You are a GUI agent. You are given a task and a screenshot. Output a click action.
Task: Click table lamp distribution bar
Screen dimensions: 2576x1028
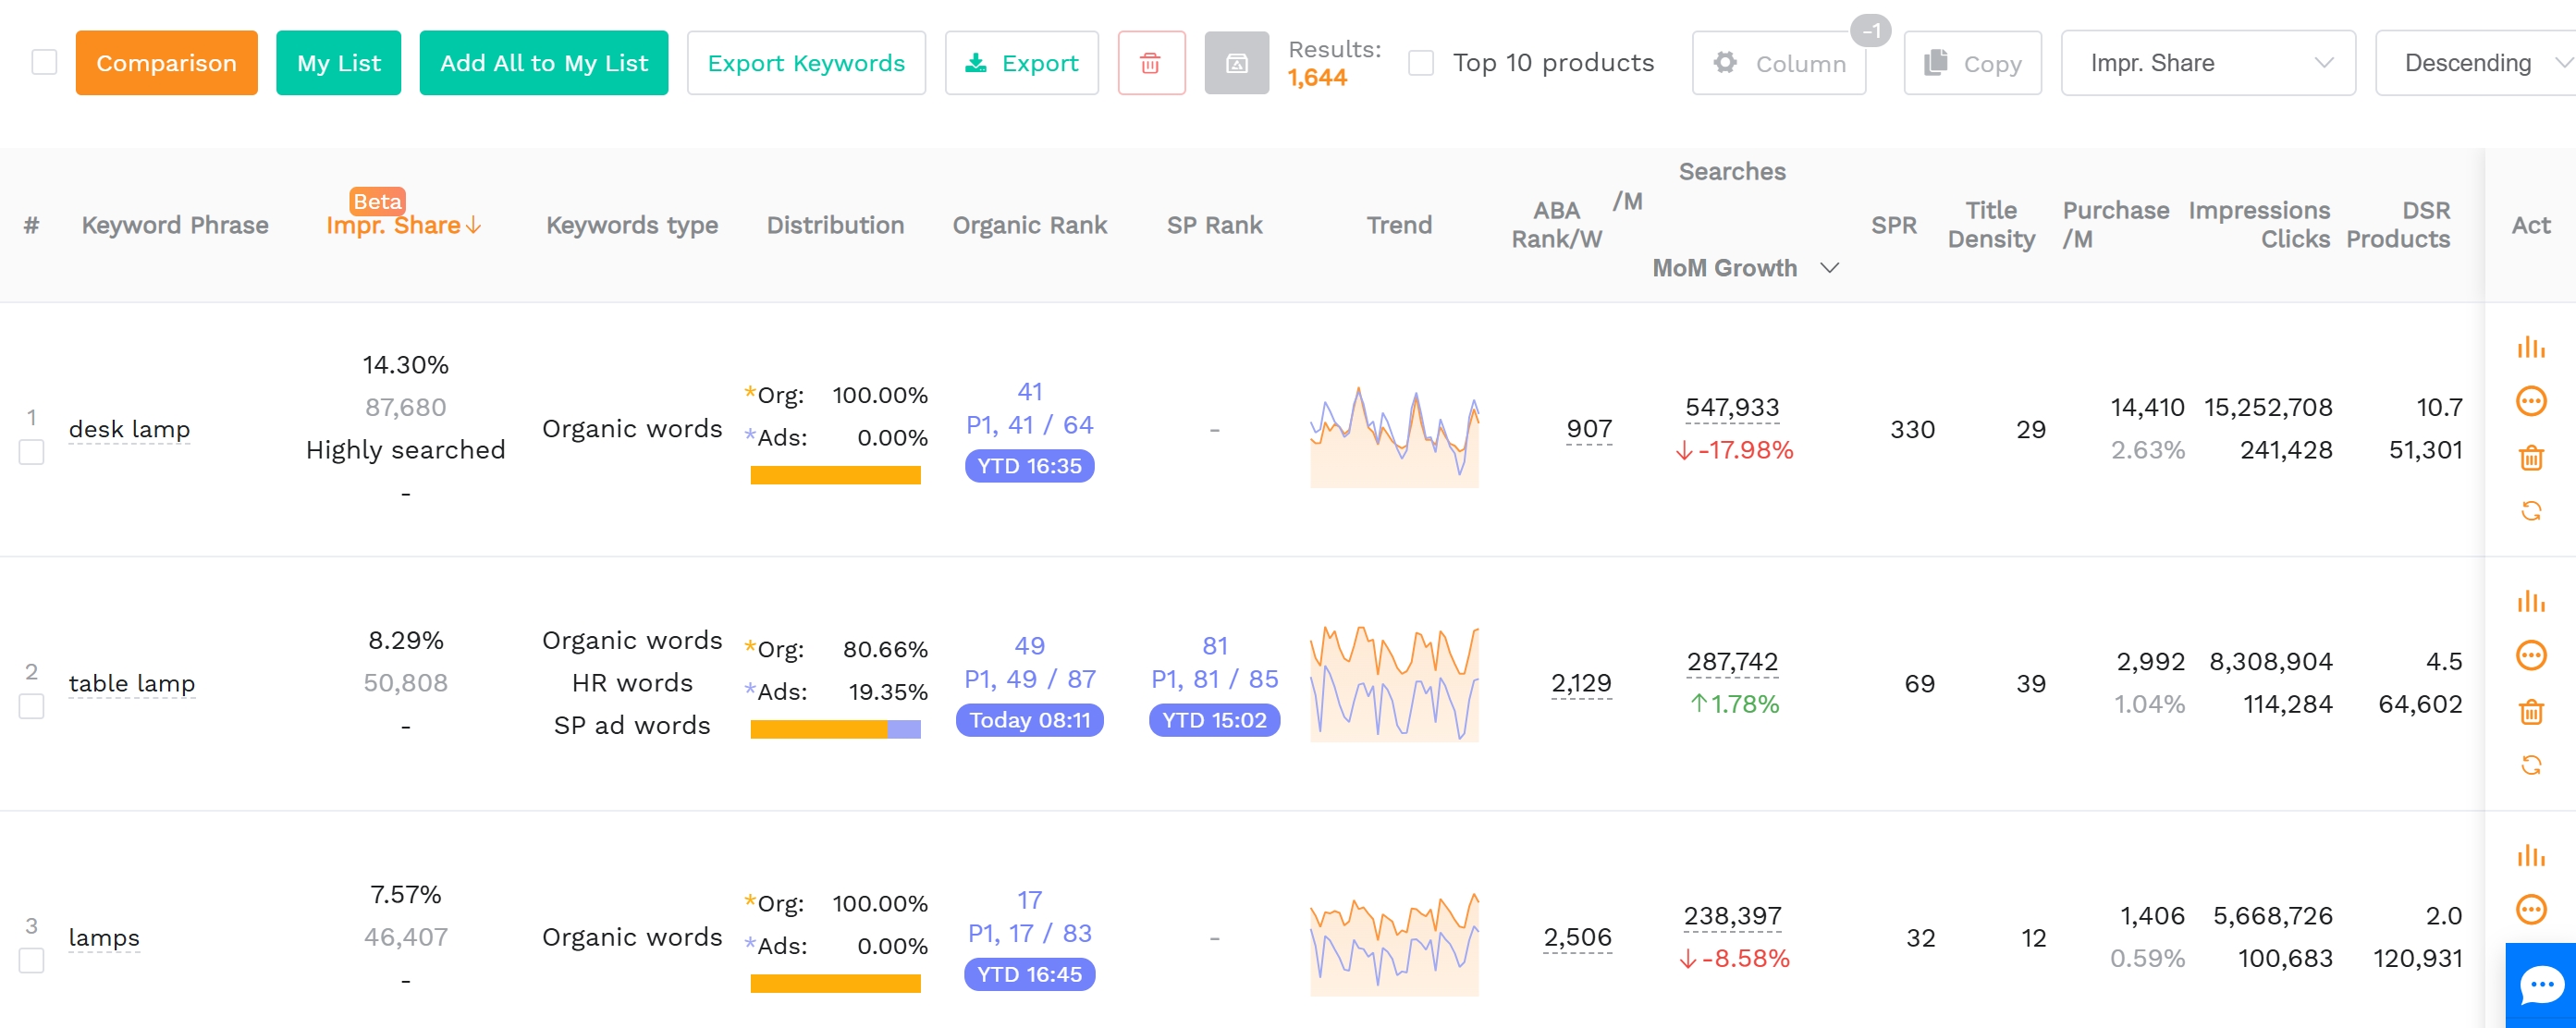(x=835, y=730)
